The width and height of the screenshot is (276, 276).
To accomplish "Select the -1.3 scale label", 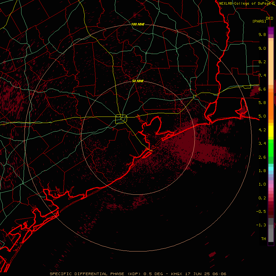I will click(x=261, y=225).
